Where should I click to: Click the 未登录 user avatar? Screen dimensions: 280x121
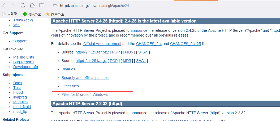click(x=4, y=14)
